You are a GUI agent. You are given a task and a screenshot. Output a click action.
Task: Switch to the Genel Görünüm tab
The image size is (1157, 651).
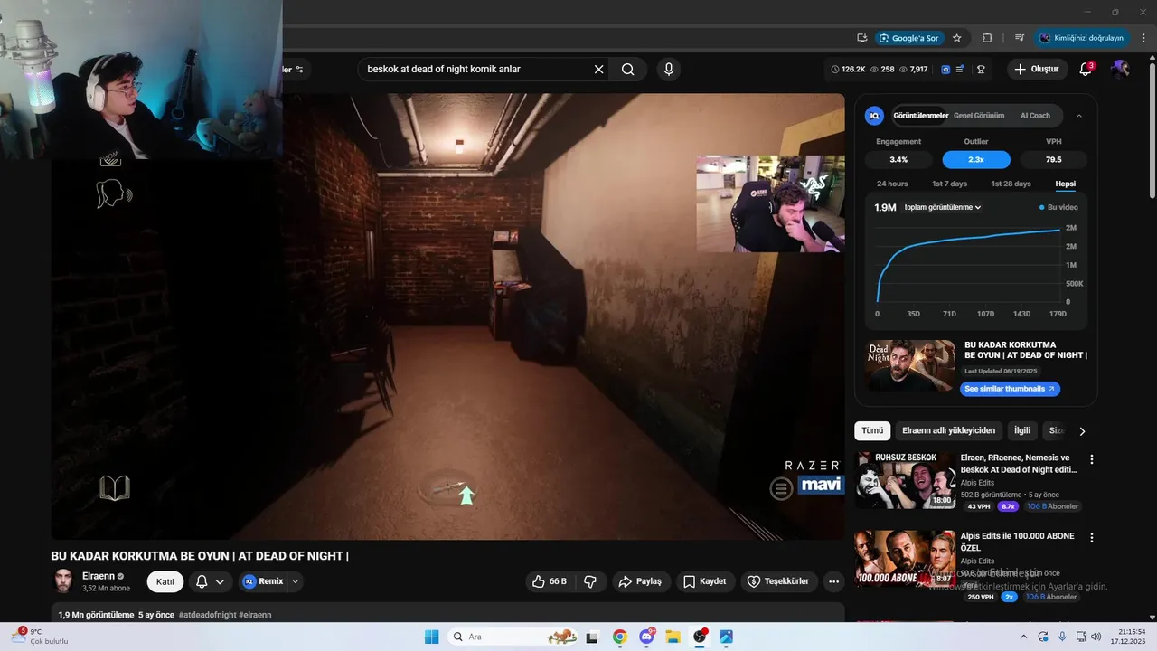click(x=979, y=116)
